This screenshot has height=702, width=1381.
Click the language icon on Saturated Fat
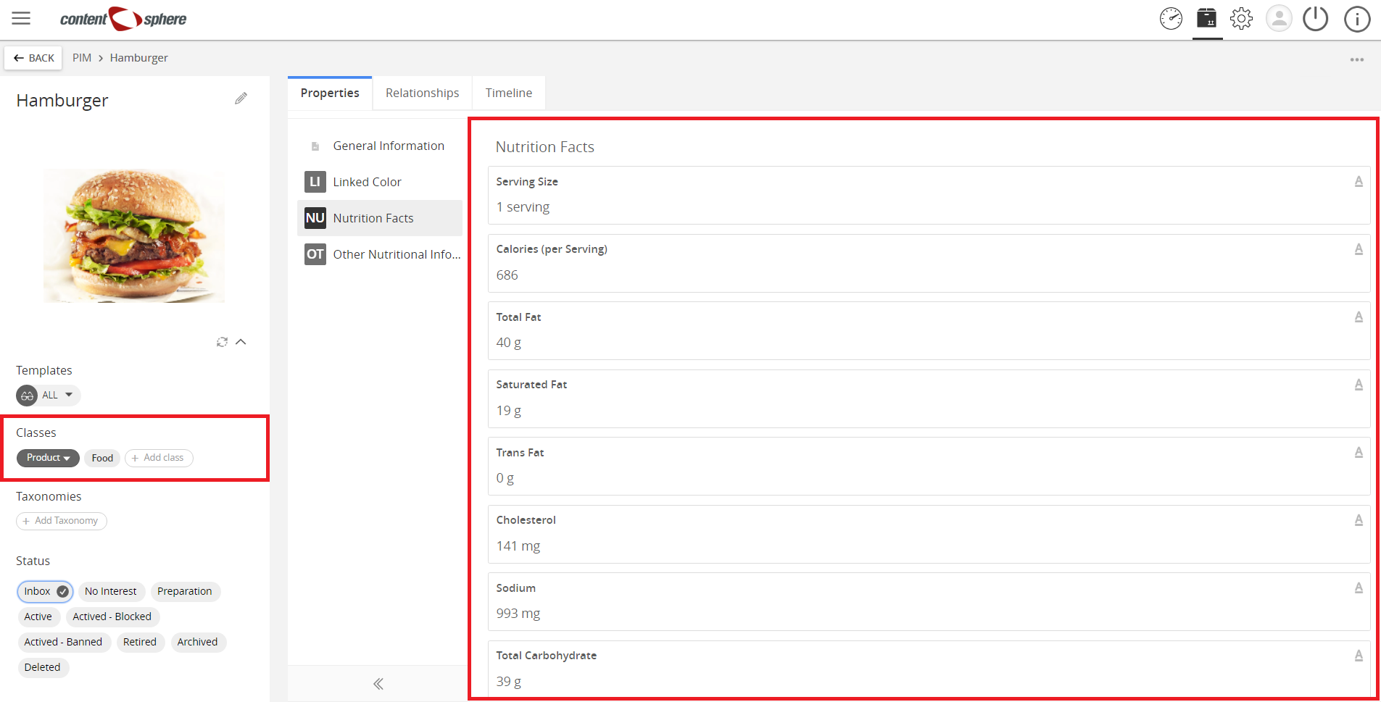[1359, 385]
